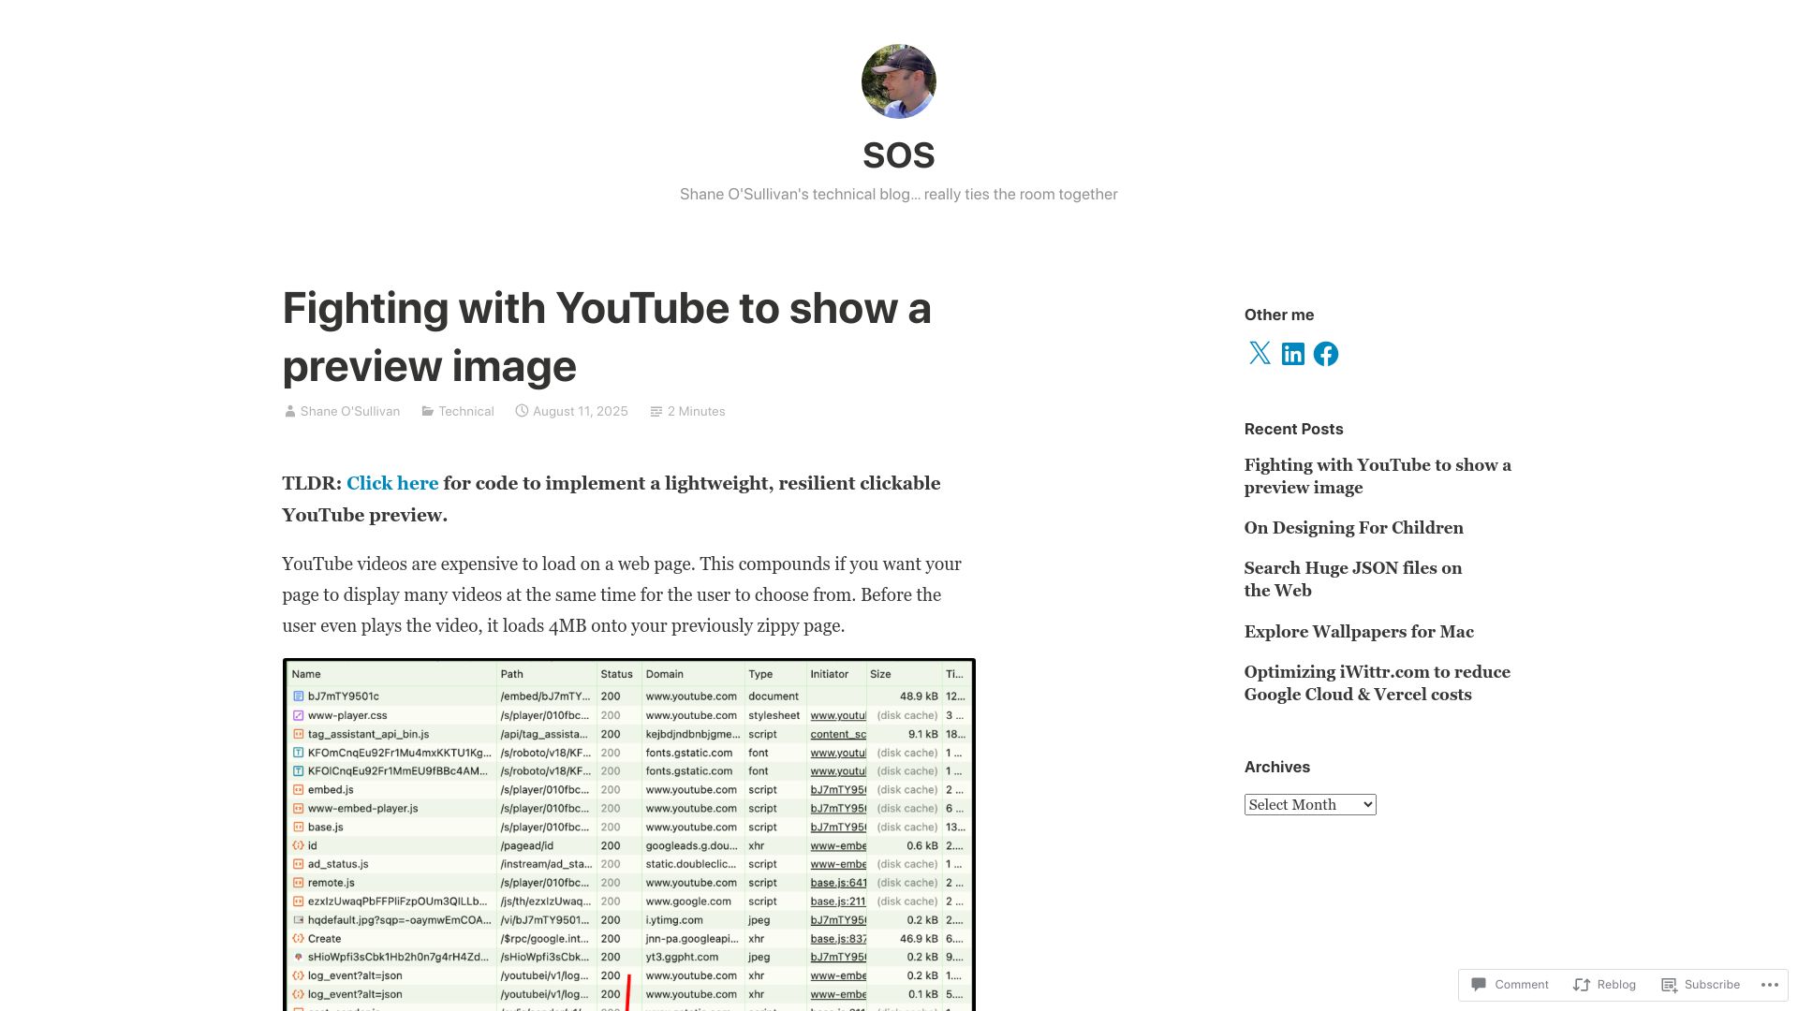Click the 'Other me' sidebar heading
Screen dimensions: 1798x1011
coord(1278,315)
